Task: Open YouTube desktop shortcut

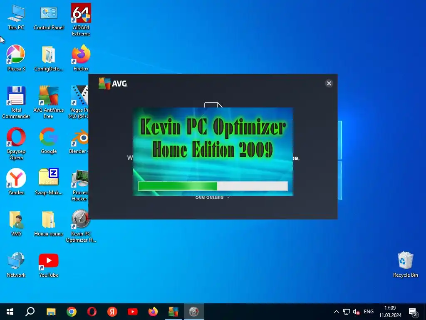Action: tap(49, 265)
